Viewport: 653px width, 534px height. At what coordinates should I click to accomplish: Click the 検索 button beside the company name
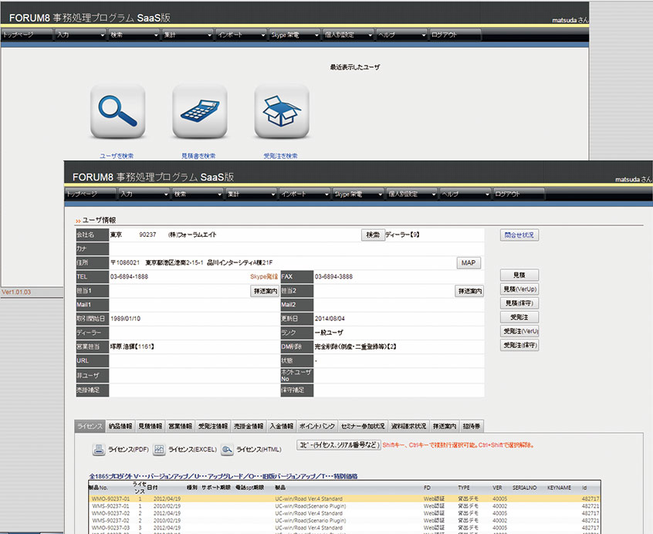point(373,235)
